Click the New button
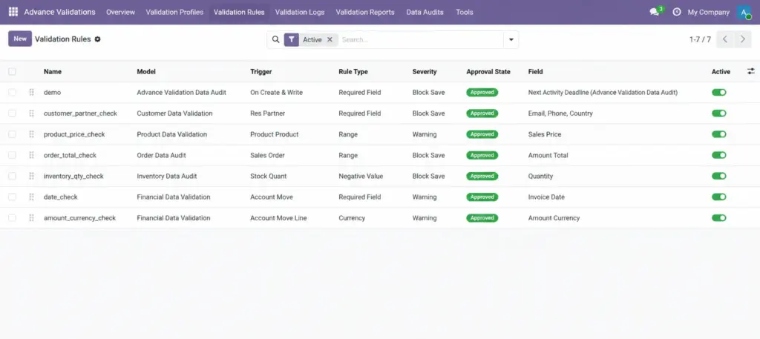The image size is (760, 339). (20, 39)
